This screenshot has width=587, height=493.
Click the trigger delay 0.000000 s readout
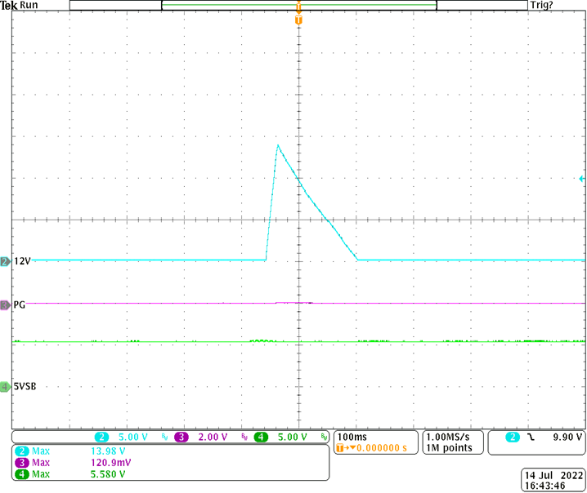[x=373, y=449]
